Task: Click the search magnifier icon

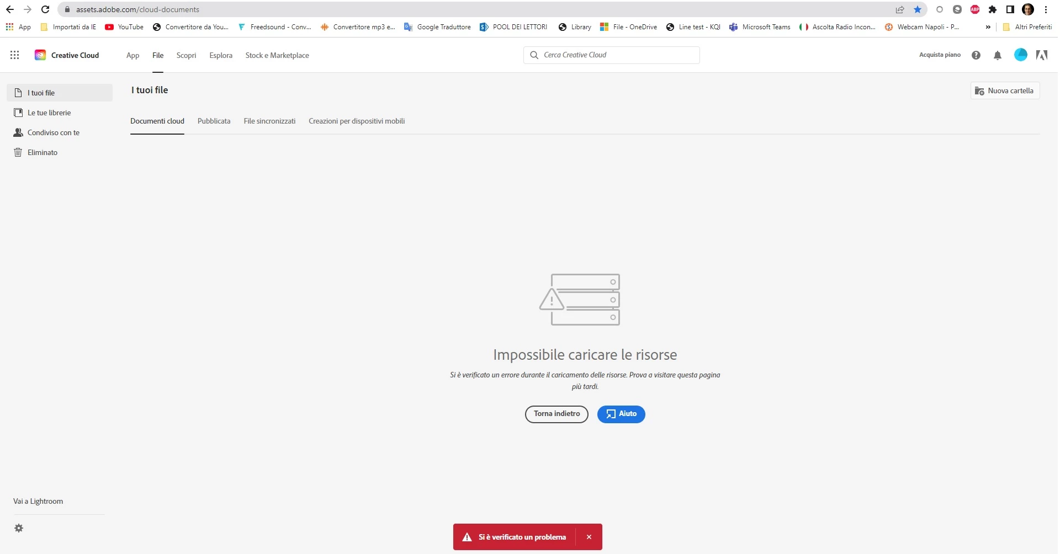Action: [x=534, y=55]
